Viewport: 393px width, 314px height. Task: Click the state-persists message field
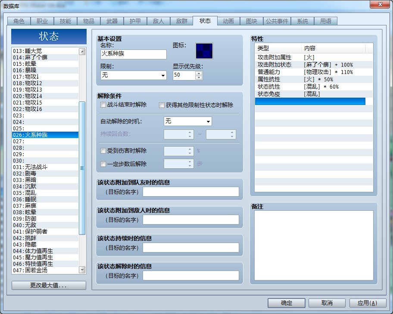pyautogui.click(x=191, y=248)
